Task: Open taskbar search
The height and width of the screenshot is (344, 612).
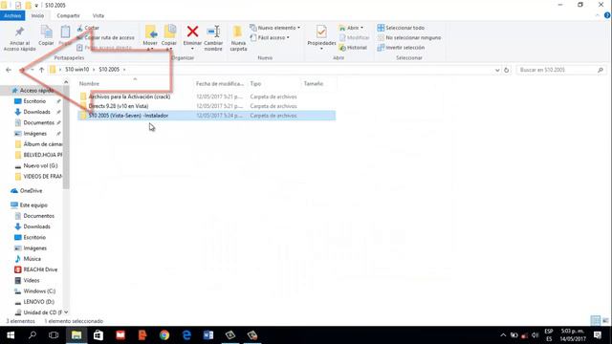Action: coord(33,335)
